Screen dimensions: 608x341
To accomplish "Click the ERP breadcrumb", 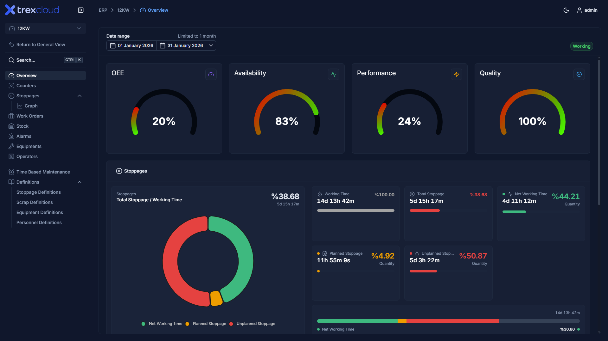I will [103, 10].
